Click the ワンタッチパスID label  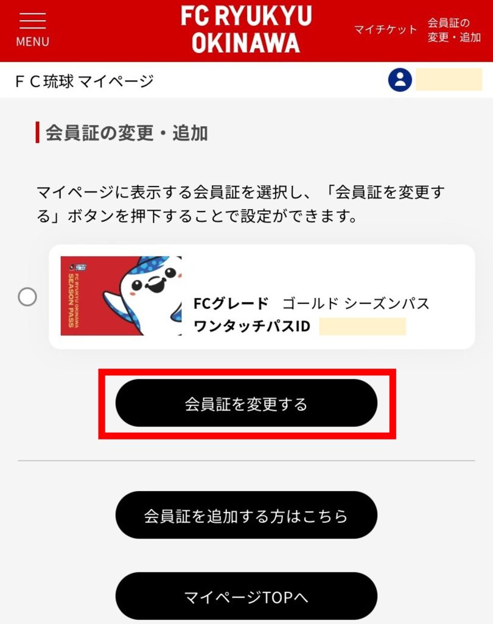(x=251, y=327)
